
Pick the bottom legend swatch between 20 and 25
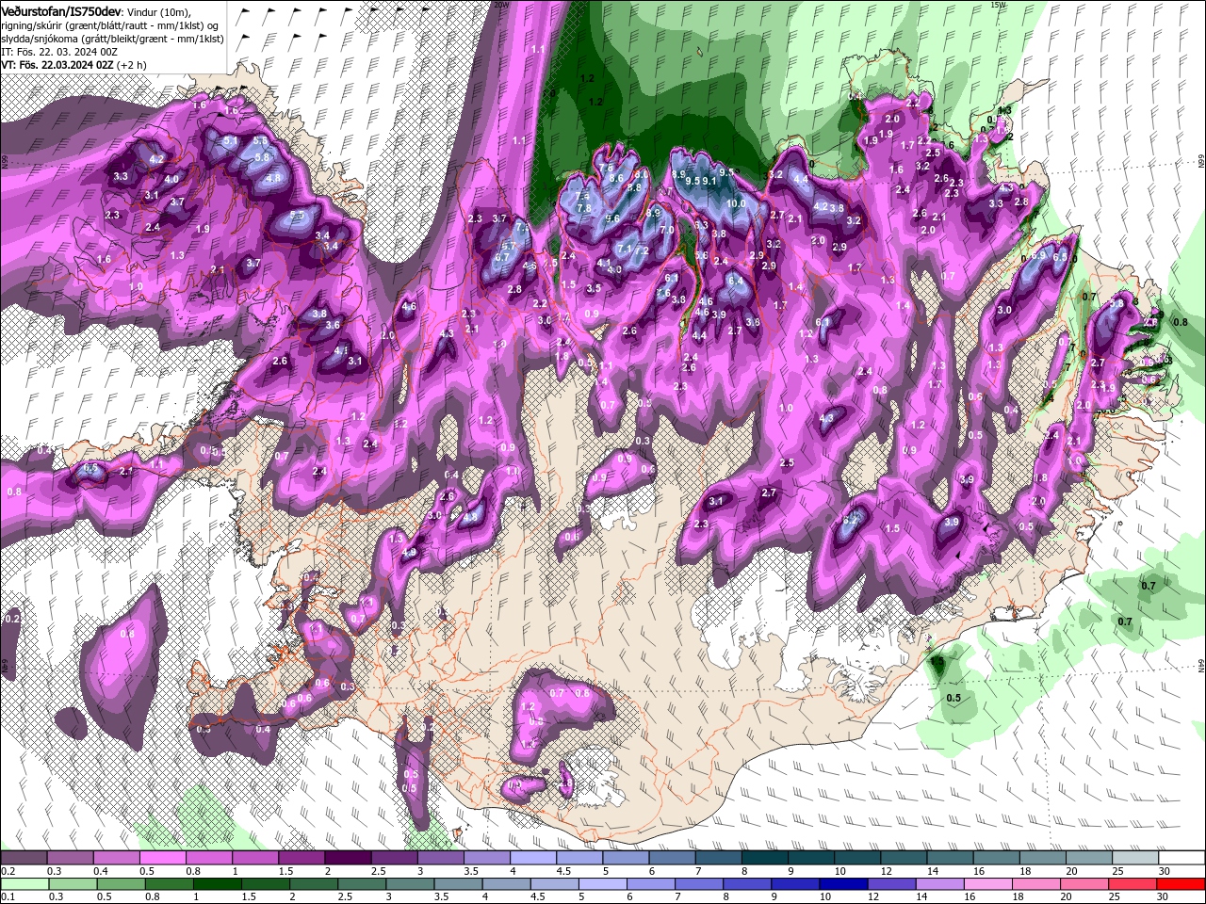coord(1084,884)
